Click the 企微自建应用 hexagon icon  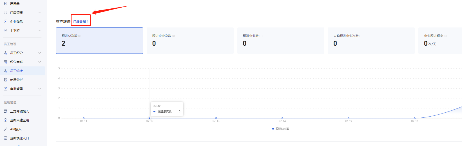pos(5,120)
